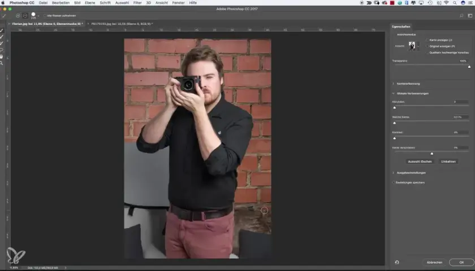This screenshot has height=271, width=475.
Task: Click the Abbrechen button
Action: pos(434,262)
